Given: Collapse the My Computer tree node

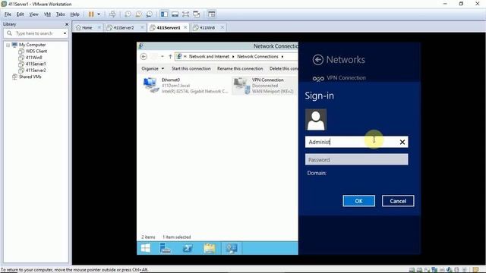Looking at the screenshot, I should coord(8,45).
